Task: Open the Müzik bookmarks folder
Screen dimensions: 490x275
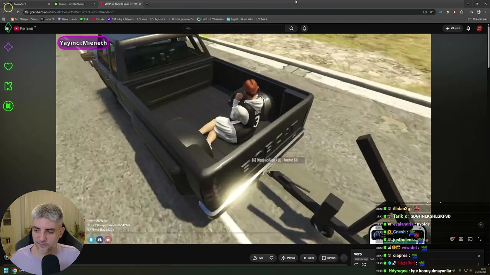Action: [x=262, y=19]
